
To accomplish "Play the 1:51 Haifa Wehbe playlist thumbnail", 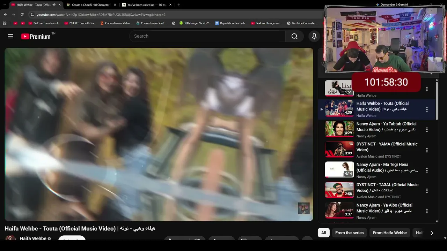I will pos(339,88).
